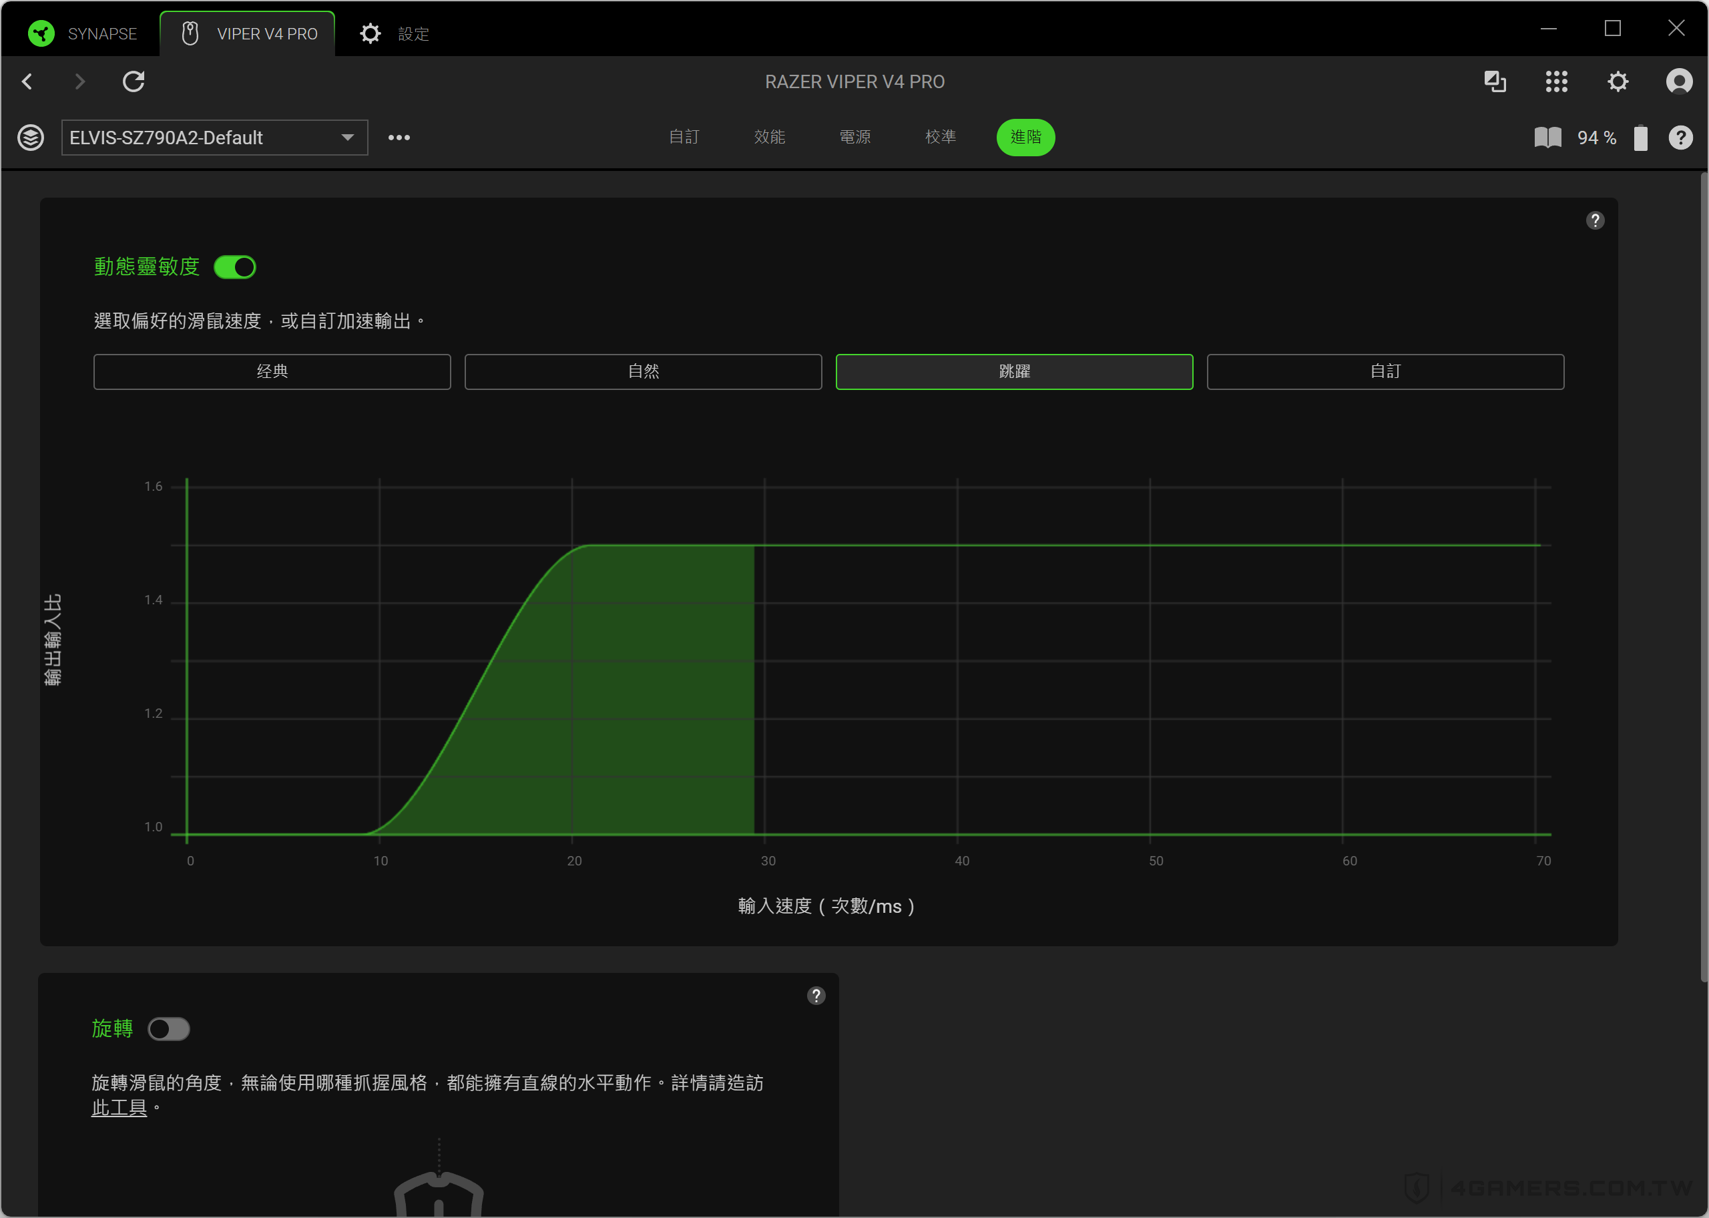Click the vertical scrollbar
Image resolution: width=1709 pixels, height=1218 pixels.
1703,578
